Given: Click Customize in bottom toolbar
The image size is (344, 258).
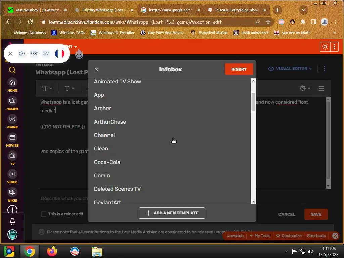Looking at the screenshot, I should pos(289,236).
